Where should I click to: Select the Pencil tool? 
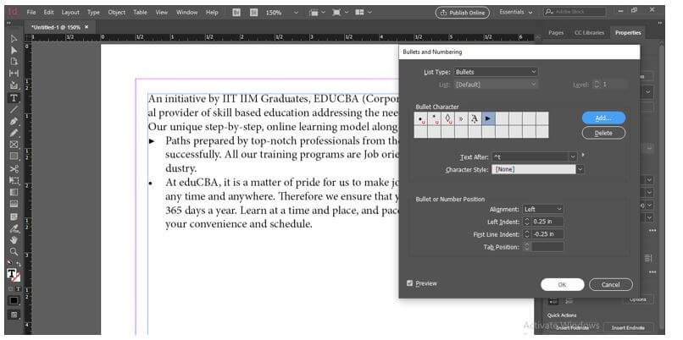(x=14, y=133)
